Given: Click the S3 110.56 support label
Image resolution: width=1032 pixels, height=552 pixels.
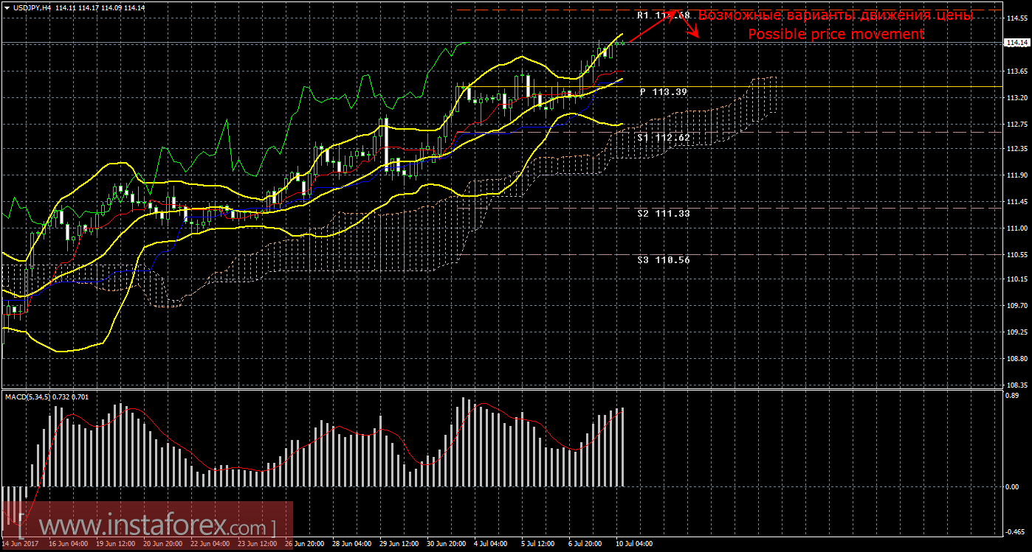Looking at the screenshot, I should point(664,260).
